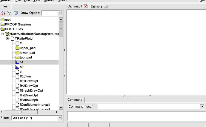Select the h1 histogram icon
206x127 pixels.
click(17, 62)
